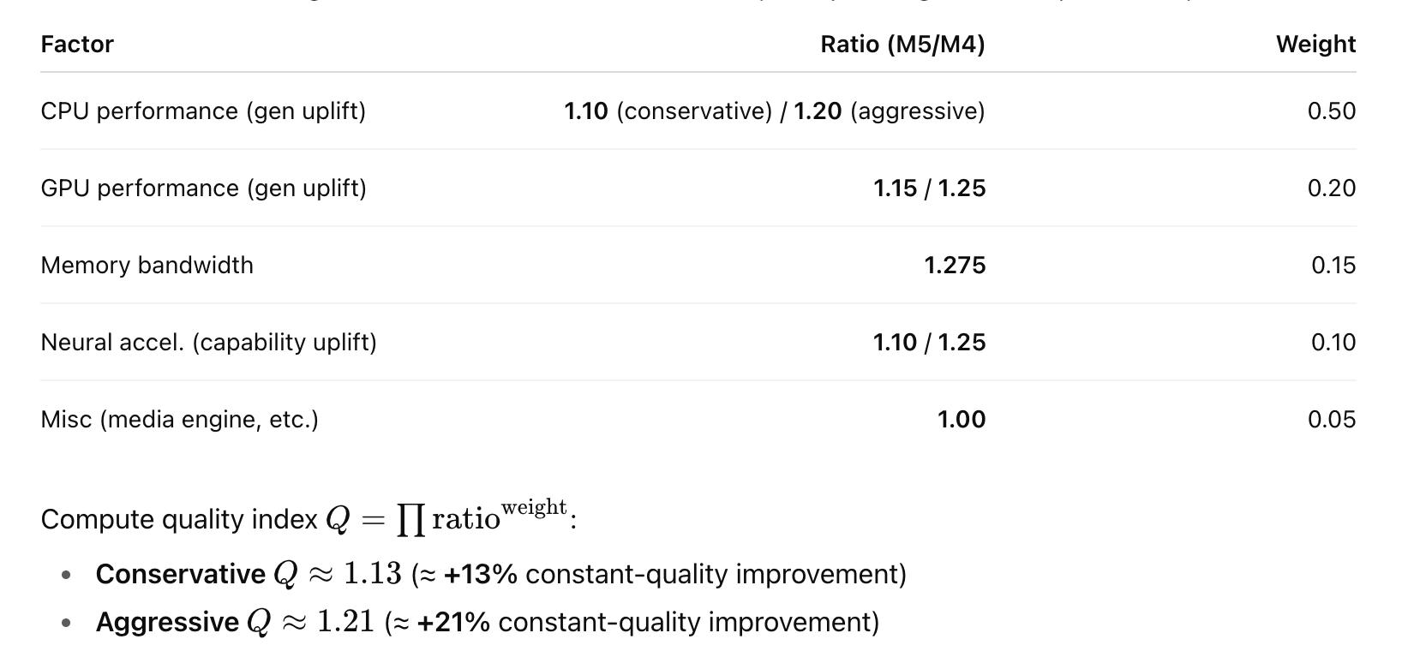Click the Aggressive Q ≈ 1.21 bullet
1414x651 pixels.
[x=487, y=622]
